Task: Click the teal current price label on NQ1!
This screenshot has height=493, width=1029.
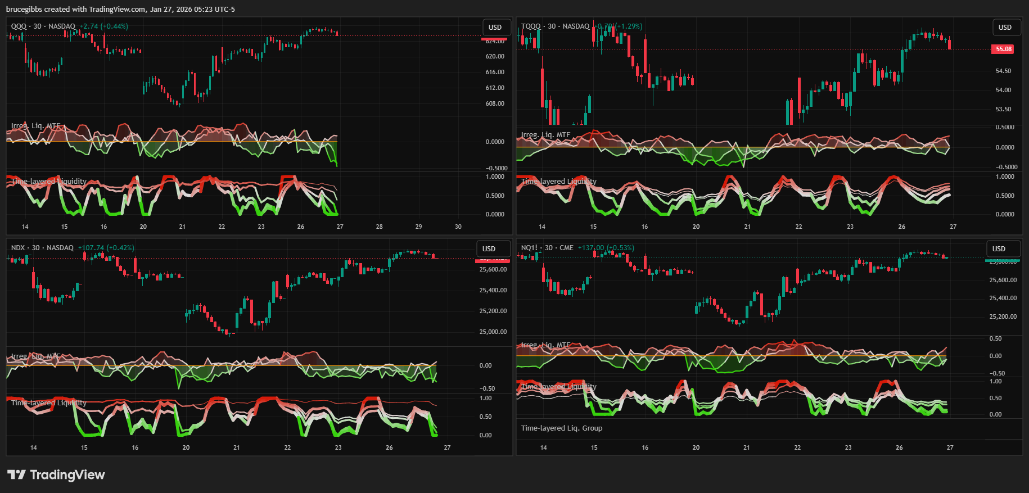Action: 1003,261
